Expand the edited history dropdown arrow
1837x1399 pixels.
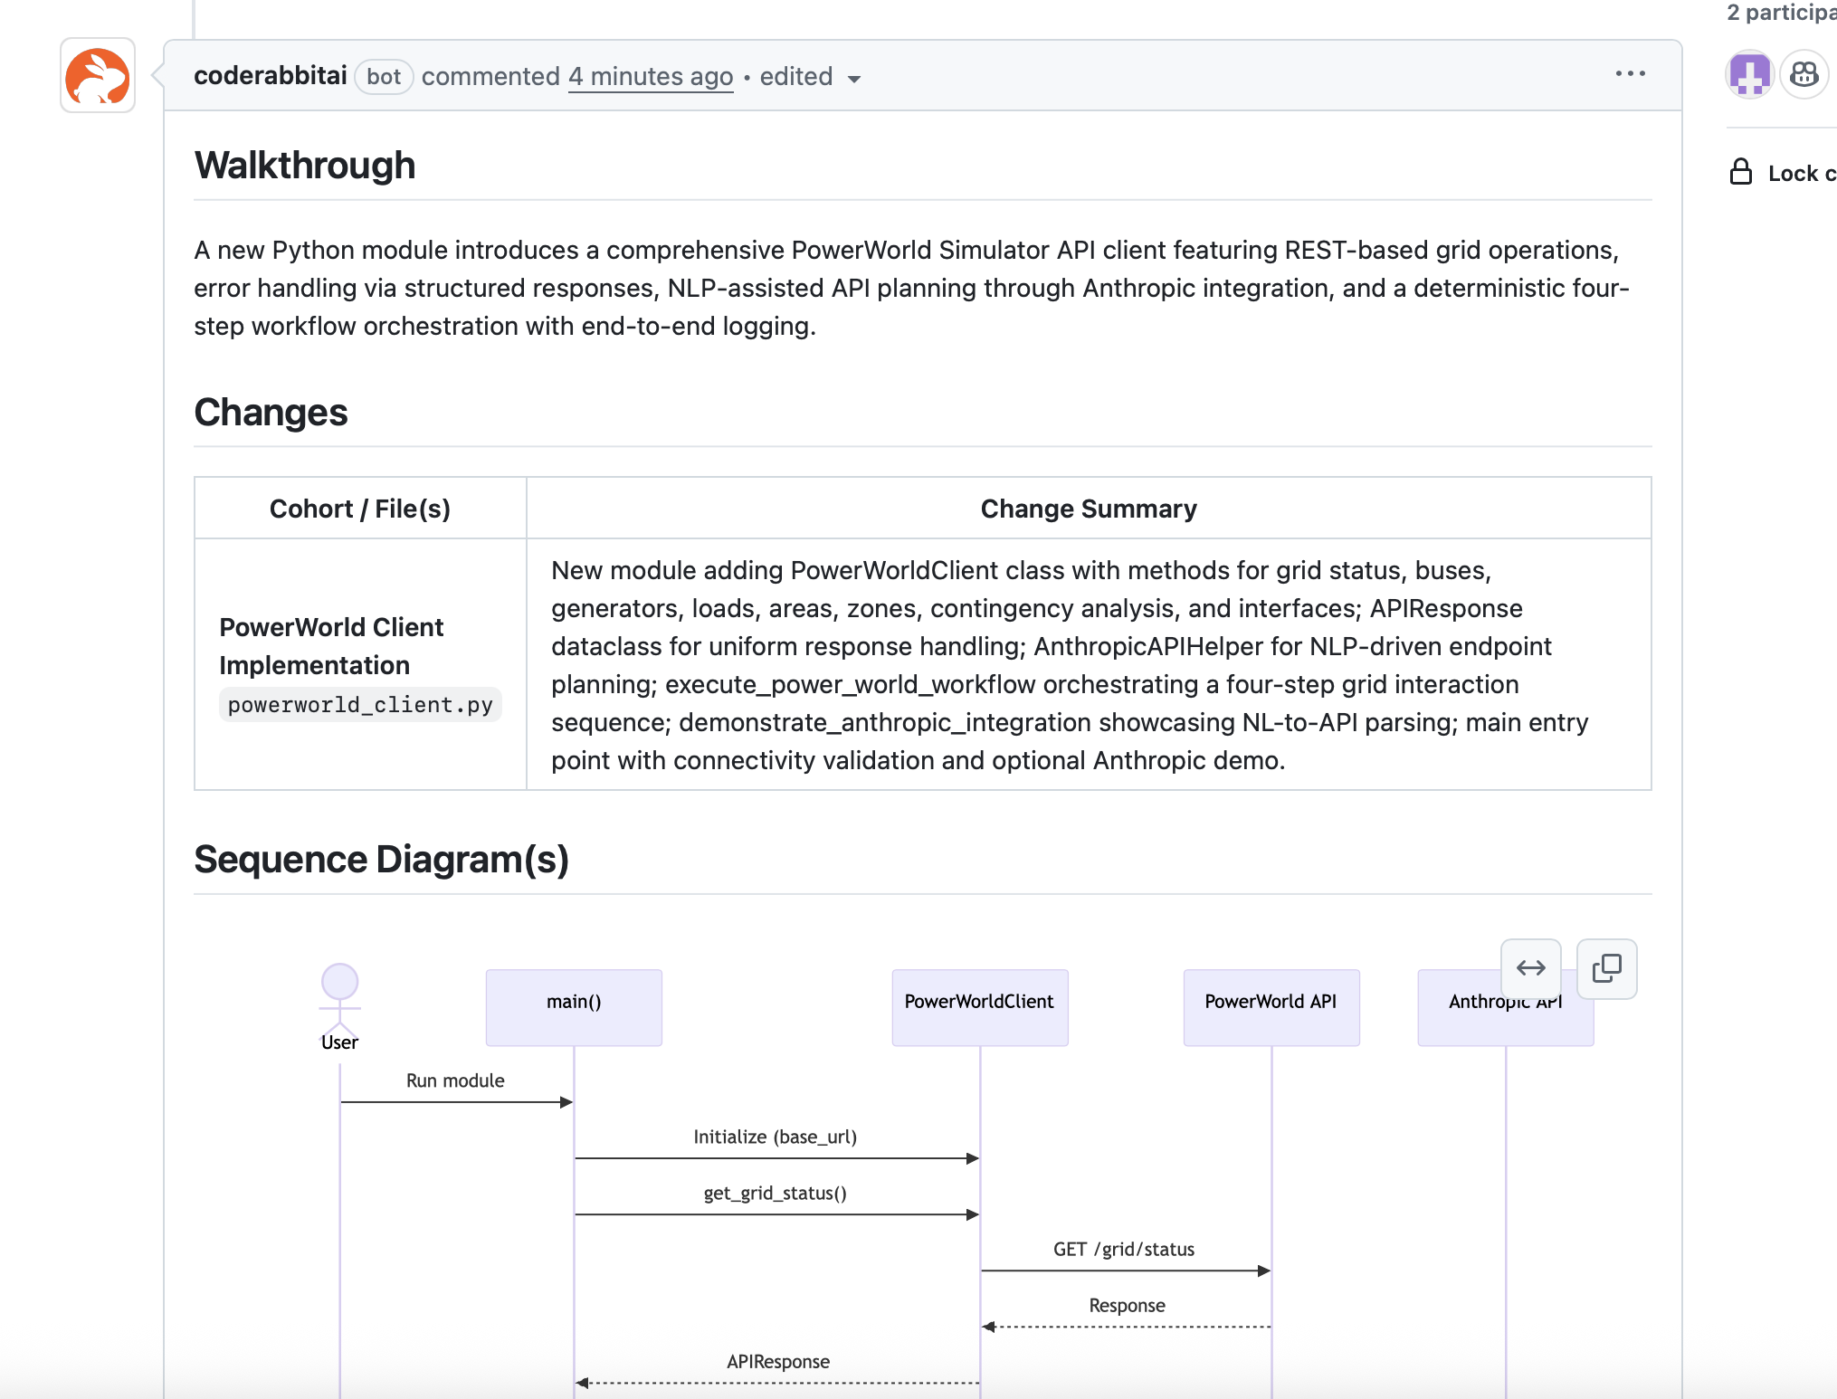point(853,79)
